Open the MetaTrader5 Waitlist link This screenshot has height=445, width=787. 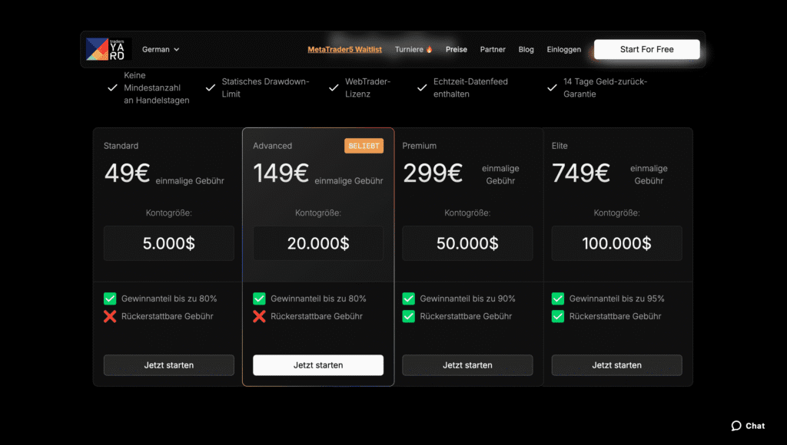[344, 48]
